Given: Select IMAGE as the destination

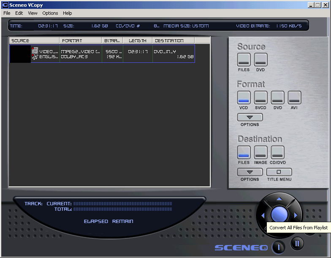Looking at the screenshot, I should pos(260,152).
